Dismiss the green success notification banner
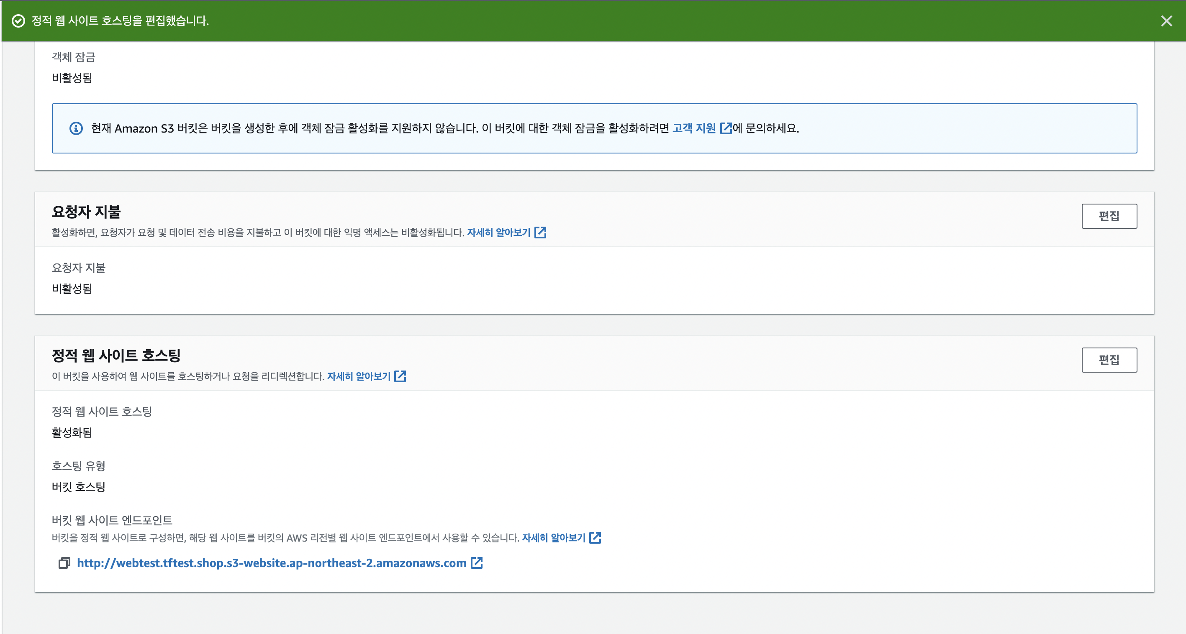 1166,21
